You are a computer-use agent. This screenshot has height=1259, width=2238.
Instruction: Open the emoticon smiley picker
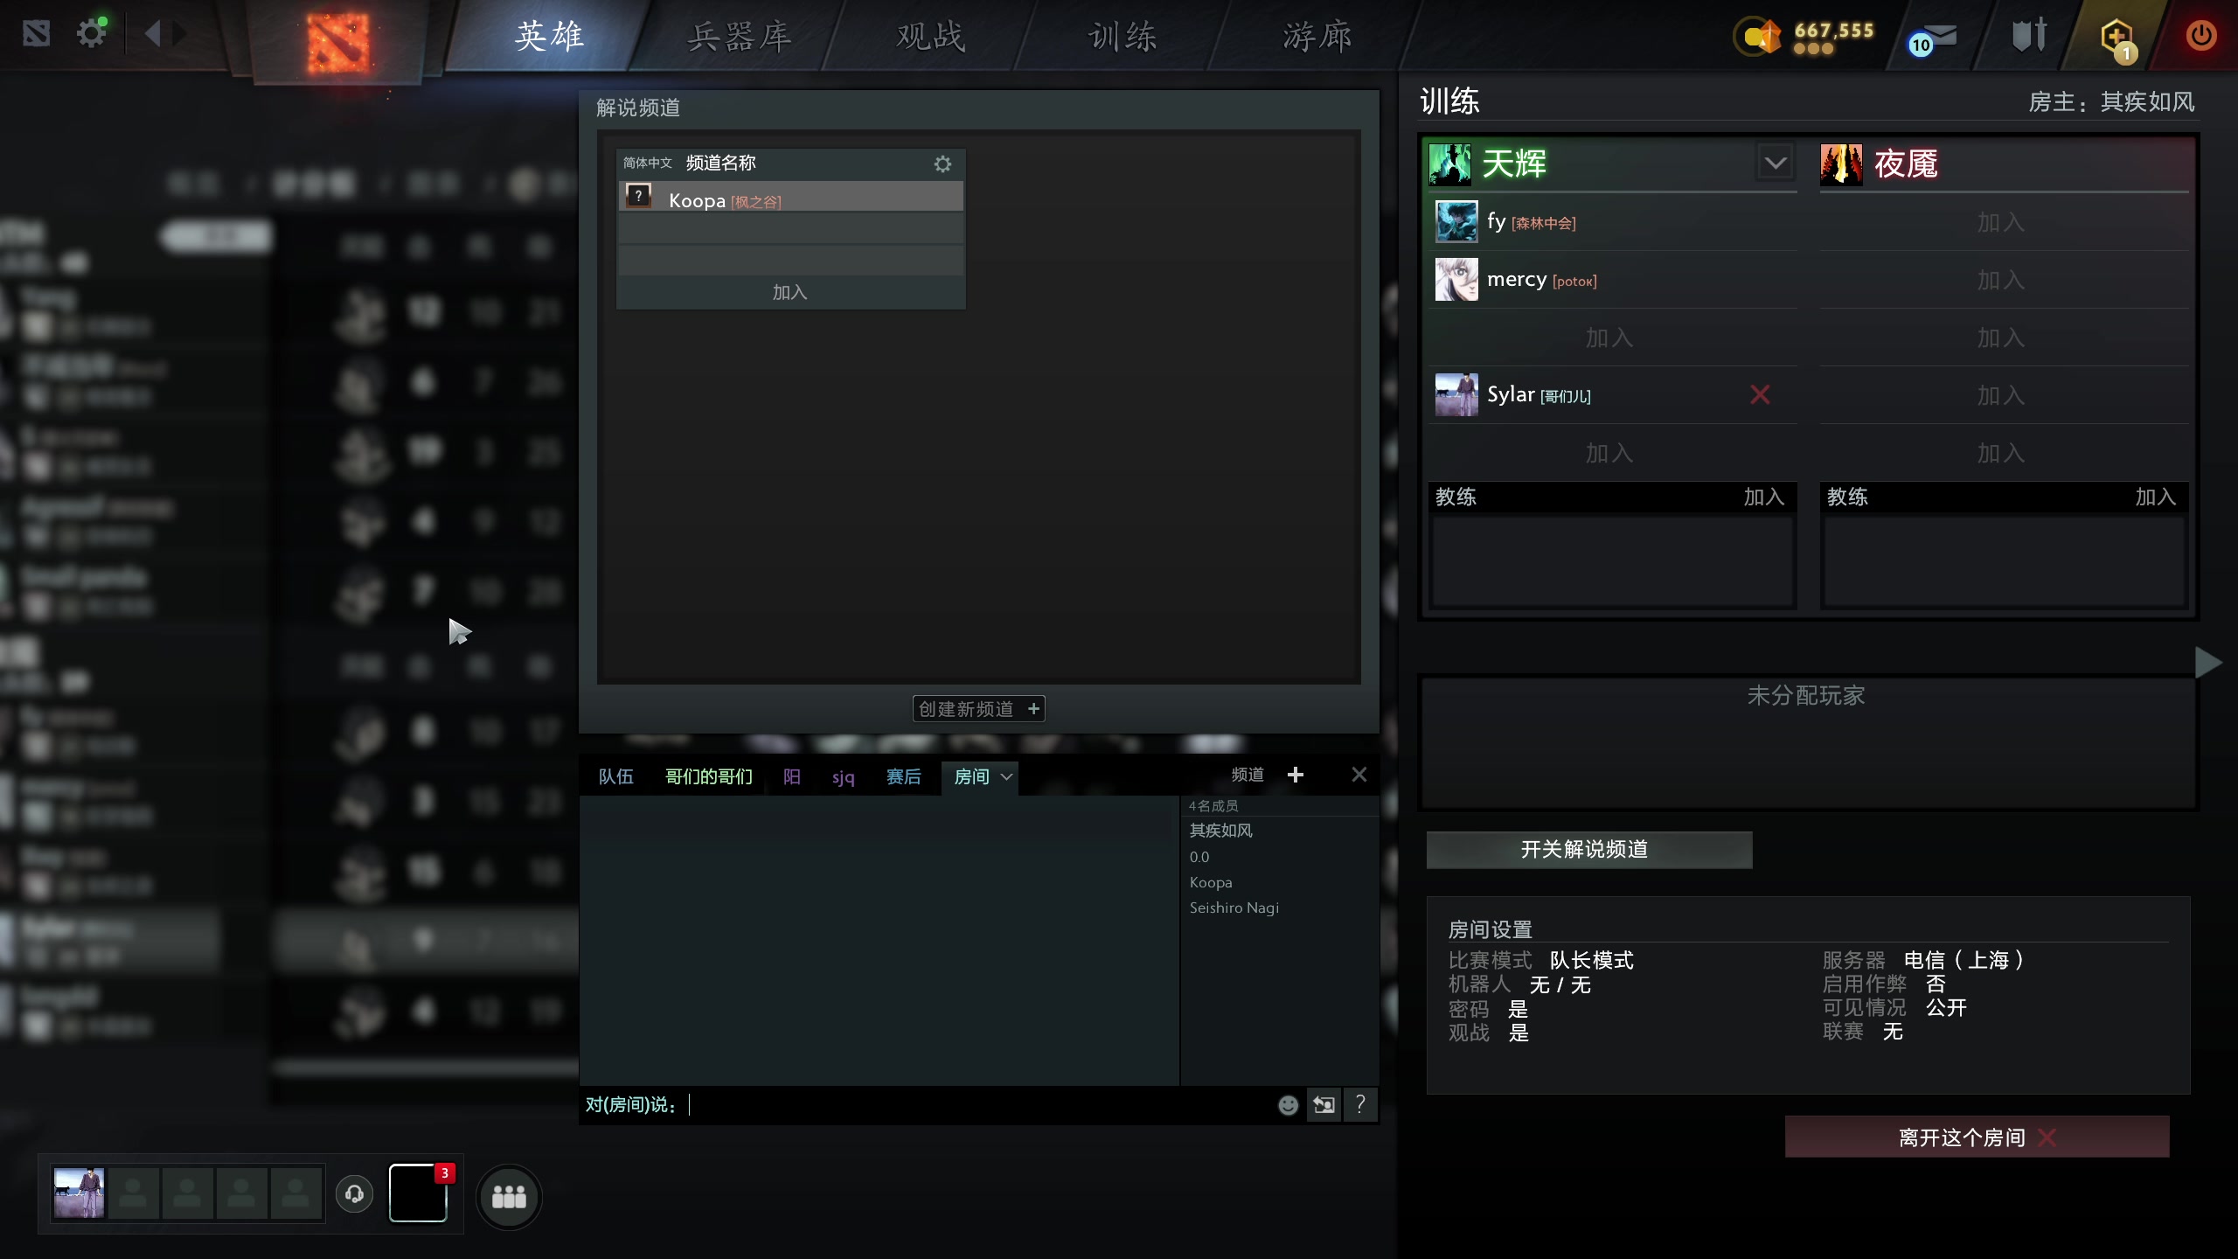click(1288, 1105)
